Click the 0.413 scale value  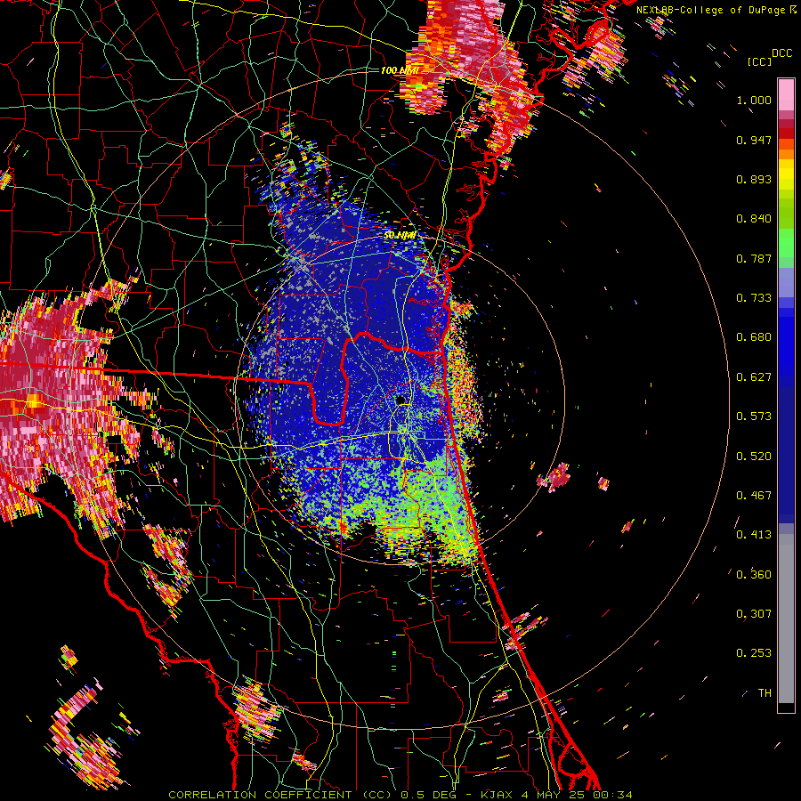pyautogui.click(x=754, y=535)
